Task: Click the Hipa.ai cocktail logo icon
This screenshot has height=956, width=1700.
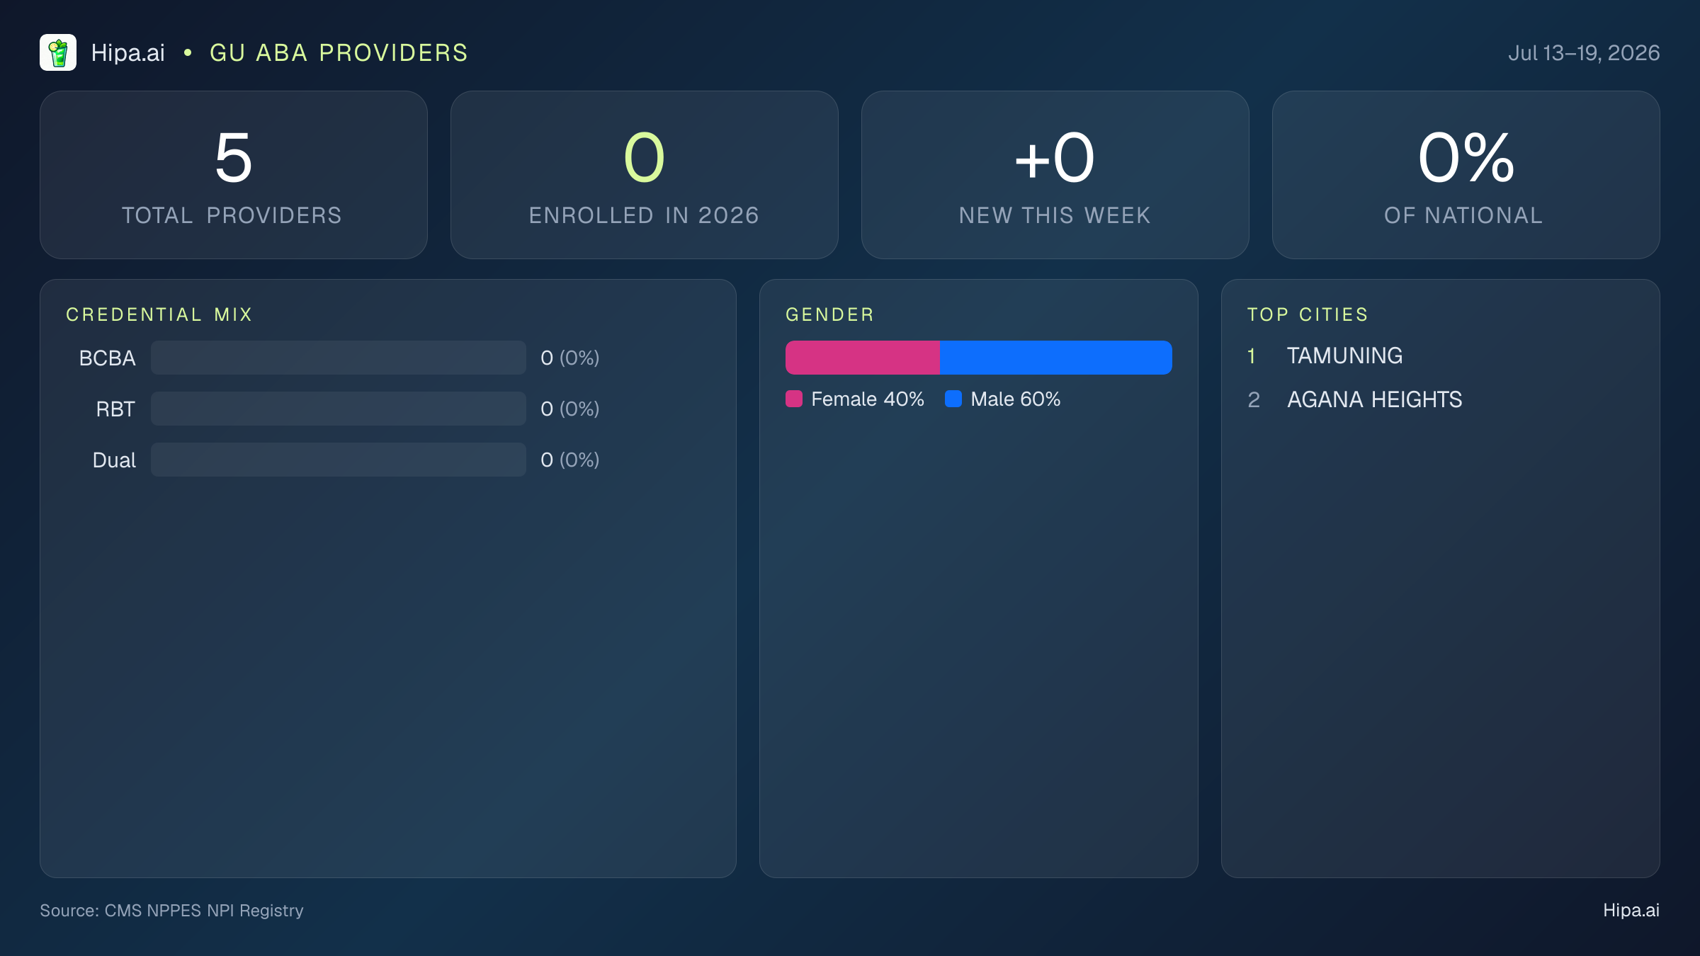Action: point(58,52)
